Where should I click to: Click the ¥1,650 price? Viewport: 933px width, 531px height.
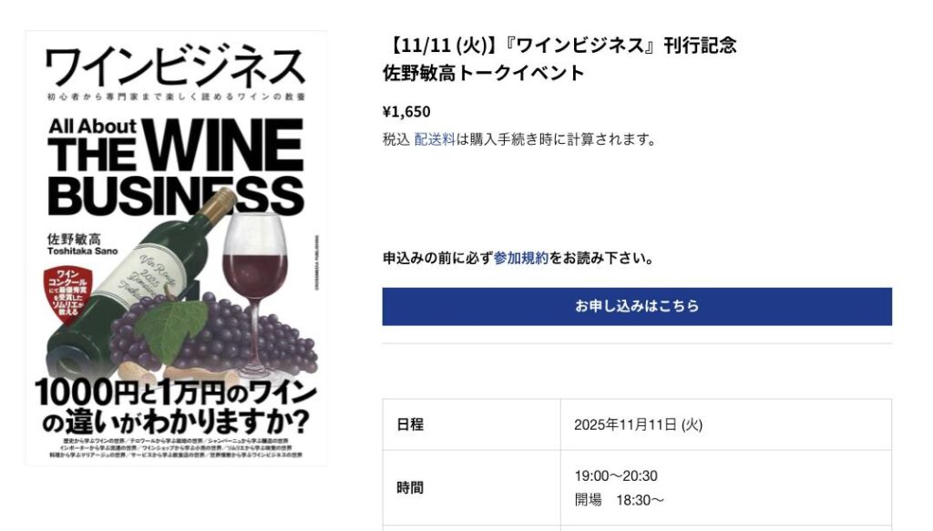coord(406,112)
